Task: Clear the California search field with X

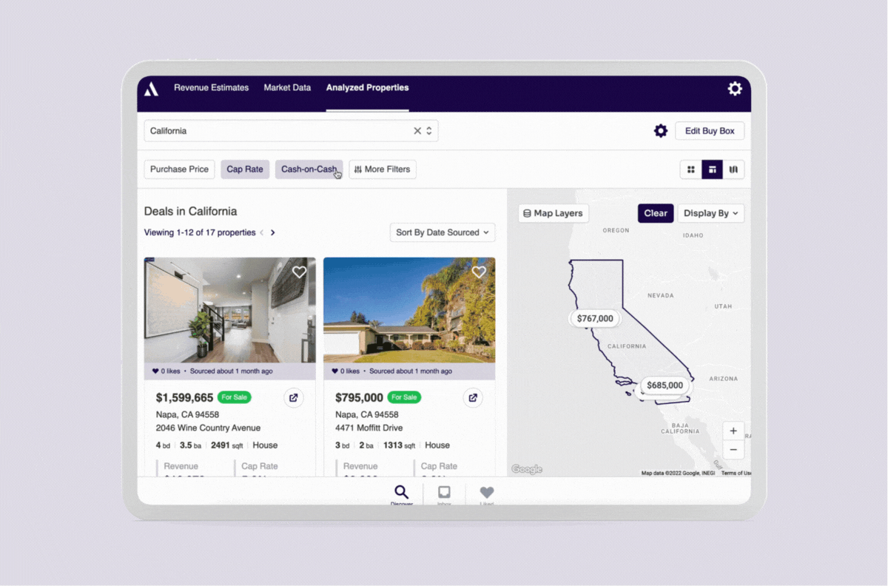Action: click(x=417, y=131)
